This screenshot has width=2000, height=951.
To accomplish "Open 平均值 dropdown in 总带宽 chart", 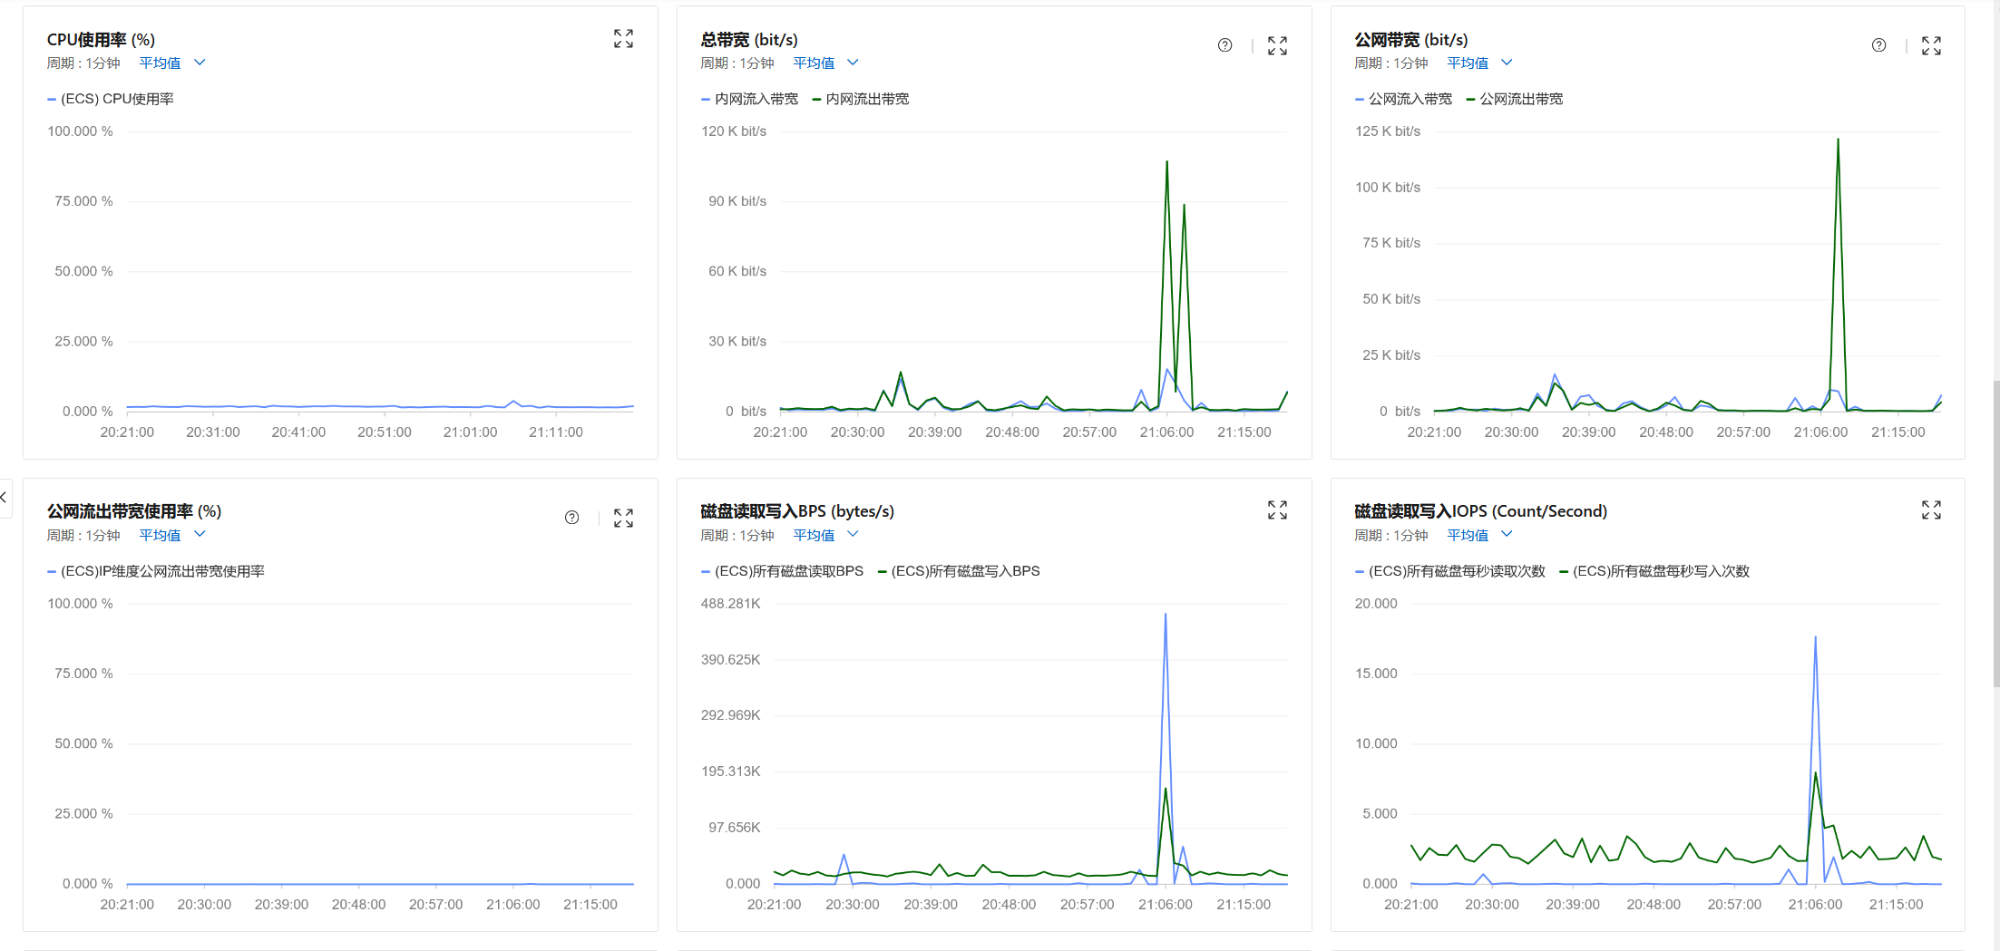I will click(825, 63).
